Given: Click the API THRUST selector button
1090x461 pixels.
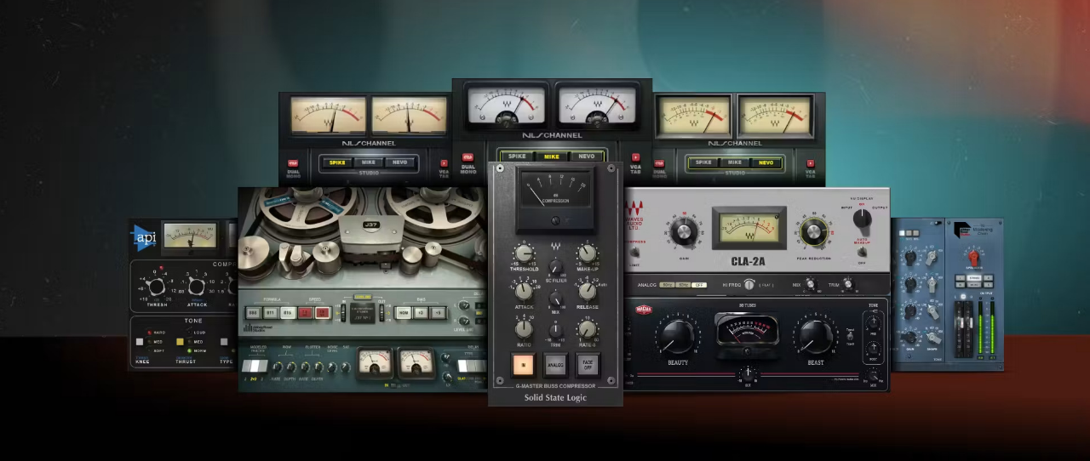Looking at the screenshot, I should tap(180, 342).
